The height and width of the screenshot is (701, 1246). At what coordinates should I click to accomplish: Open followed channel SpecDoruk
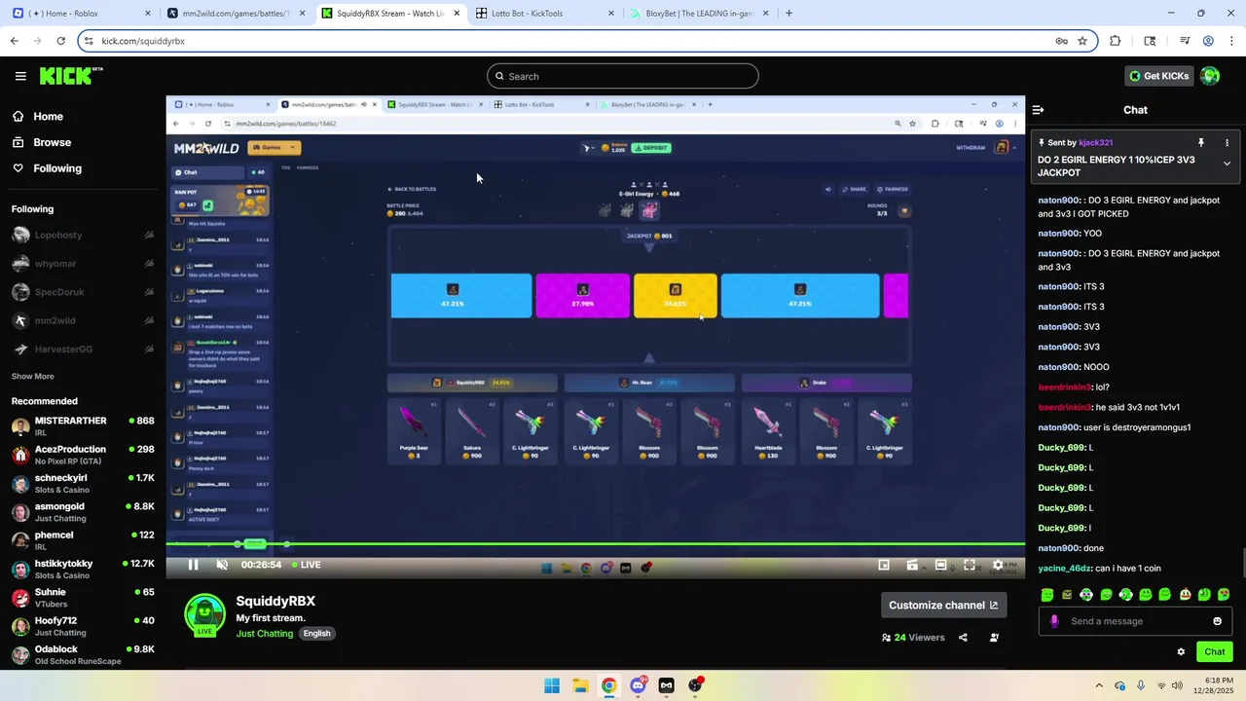pyautogui.click(x=83, y=292)
